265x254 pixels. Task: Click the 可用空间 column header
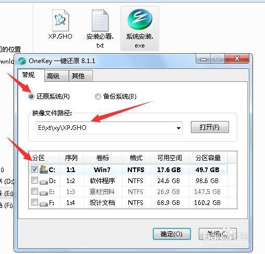click(170, 158)
